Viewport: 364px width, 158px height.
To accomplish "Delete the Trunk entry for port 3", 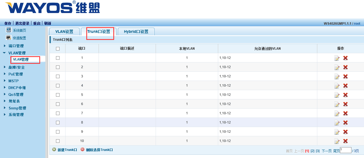I will (345, 77).
